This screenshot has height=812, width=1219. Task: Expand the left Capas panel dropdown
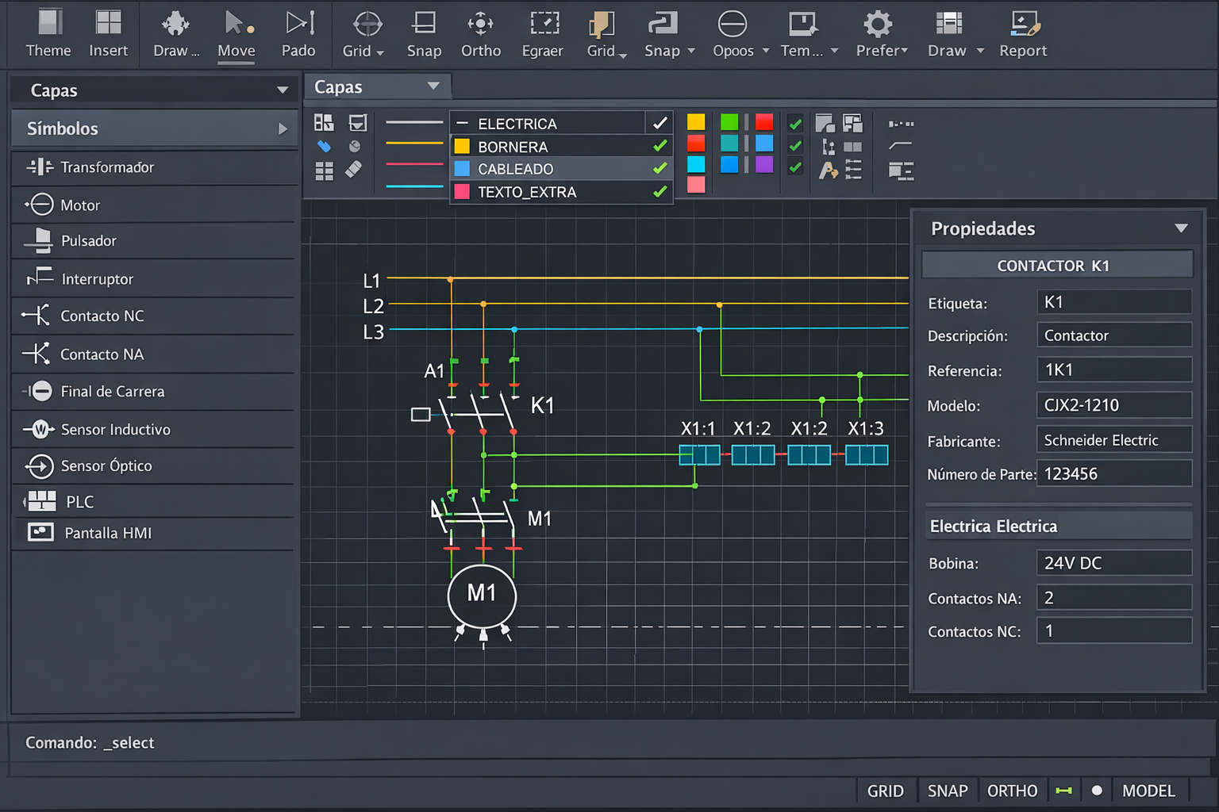click(x=282, y=90)
